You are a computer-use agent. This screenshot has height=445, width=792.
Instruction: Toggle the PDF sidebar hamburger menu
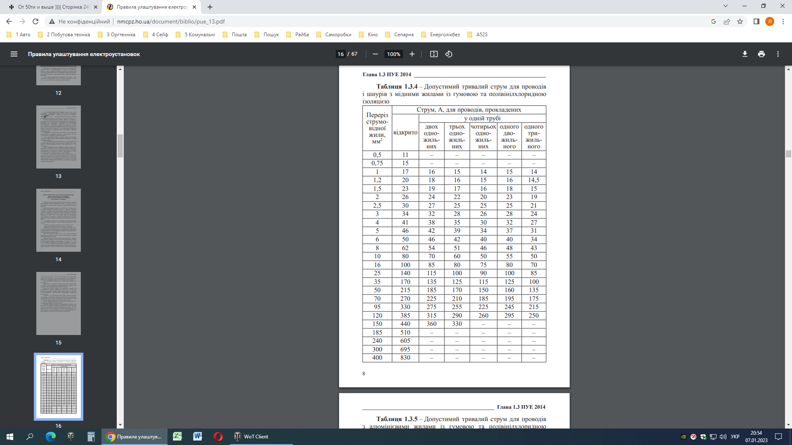coord(14,54)
